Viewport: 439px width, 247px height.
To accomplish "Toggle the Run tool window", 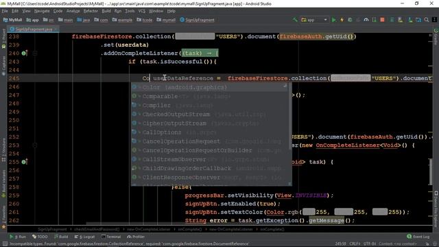I will coord(18,237).
